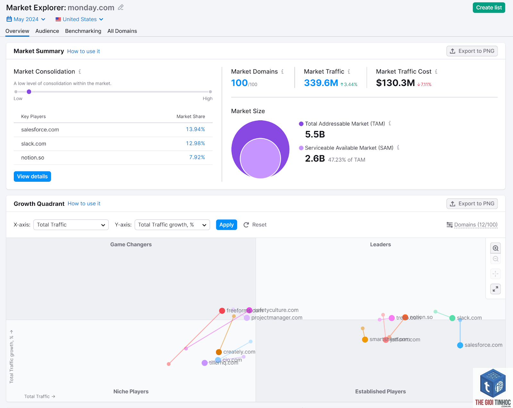Switch to the Audience tab
Screen dimensions: 513x408
(x=47, y=31)
